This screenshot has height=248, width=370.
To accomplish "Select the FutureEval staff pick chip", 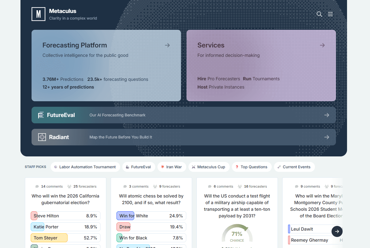I will point(139,167).
